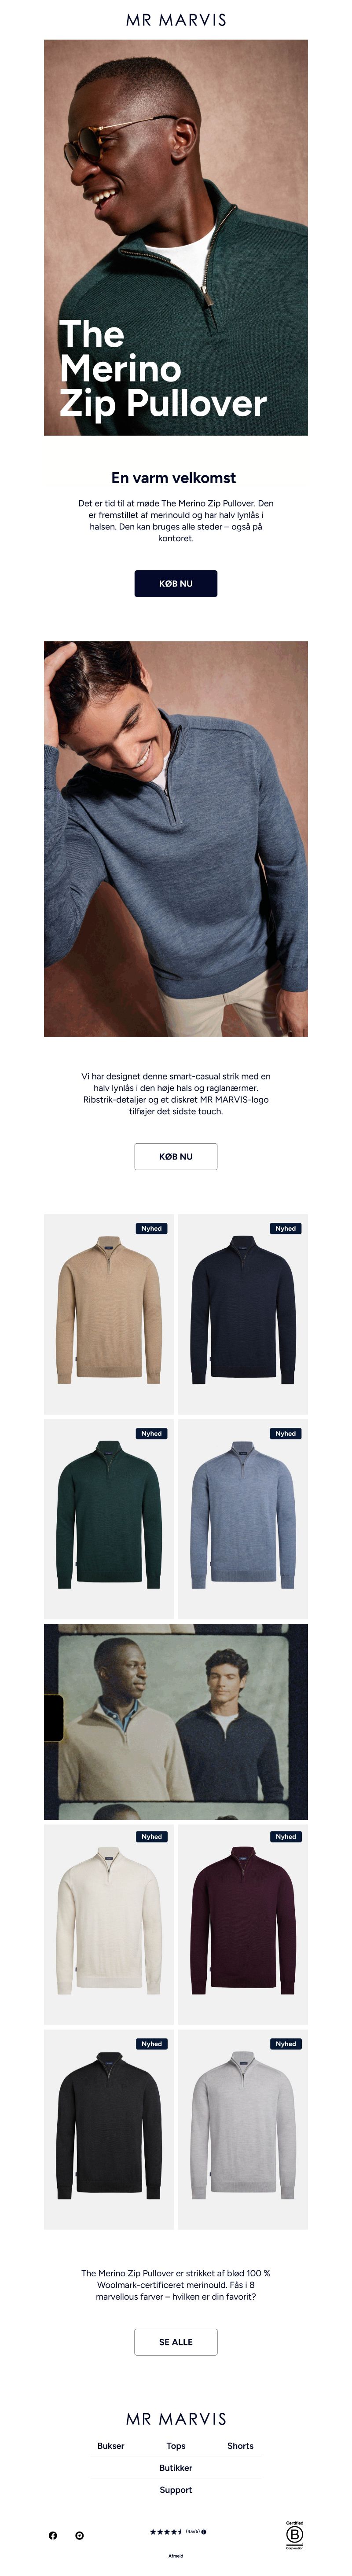This screenshot has height=2576, width=352.
Task: Click the SE ALLE button
Action: coord(176,2342)
